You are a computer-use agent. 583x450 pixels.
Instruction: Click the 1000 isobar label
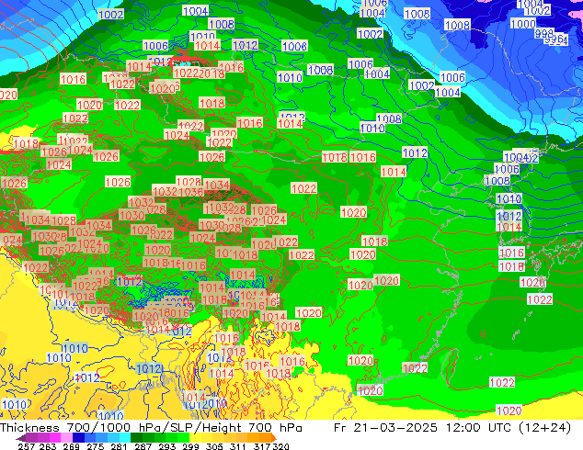(x=523, y=24)
